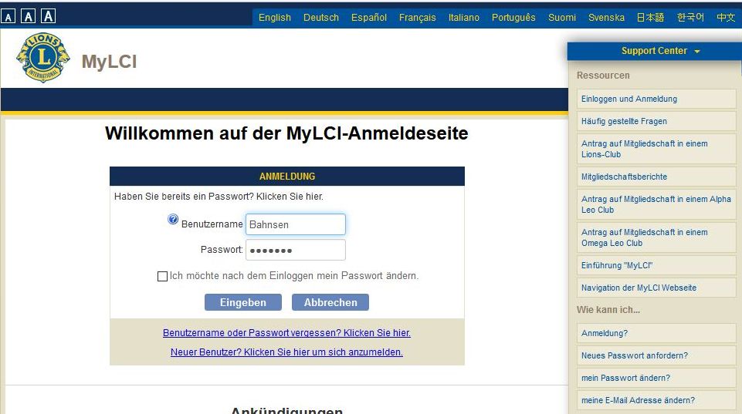Click the ANMELDUNG panel header
This screenshot has width=742, height=414.
(286, 177)
